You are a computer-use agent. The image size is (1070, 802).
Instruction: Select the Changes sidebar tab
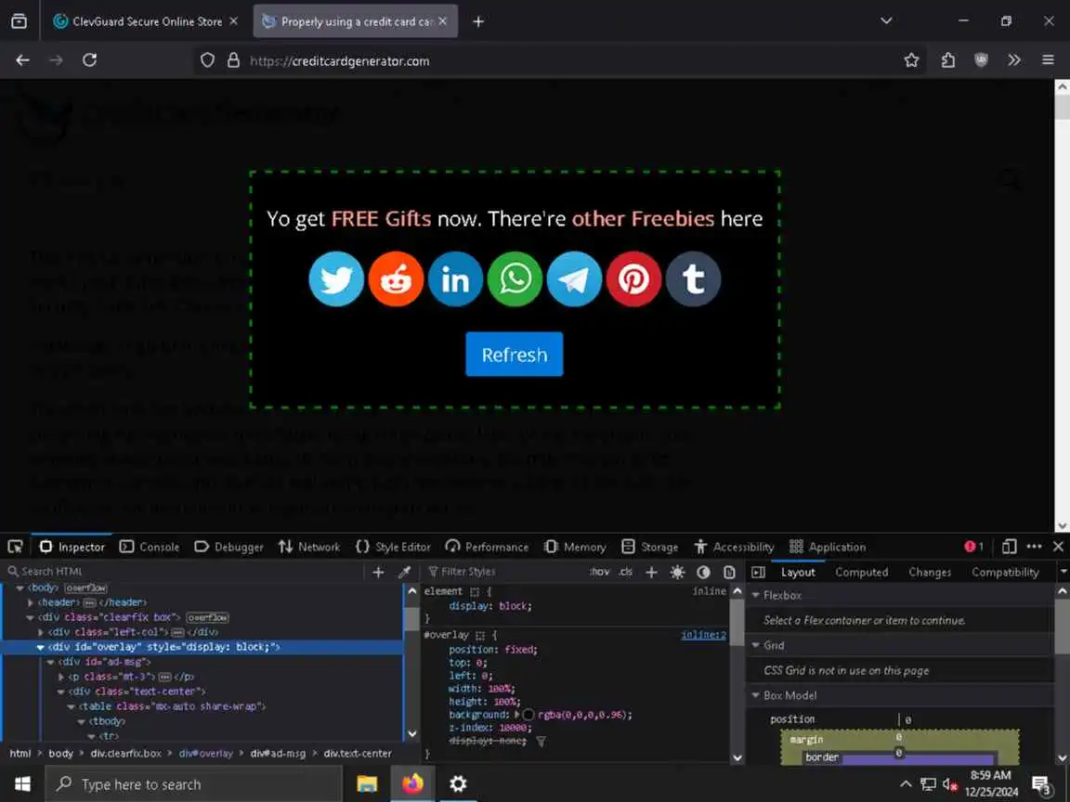930,572
